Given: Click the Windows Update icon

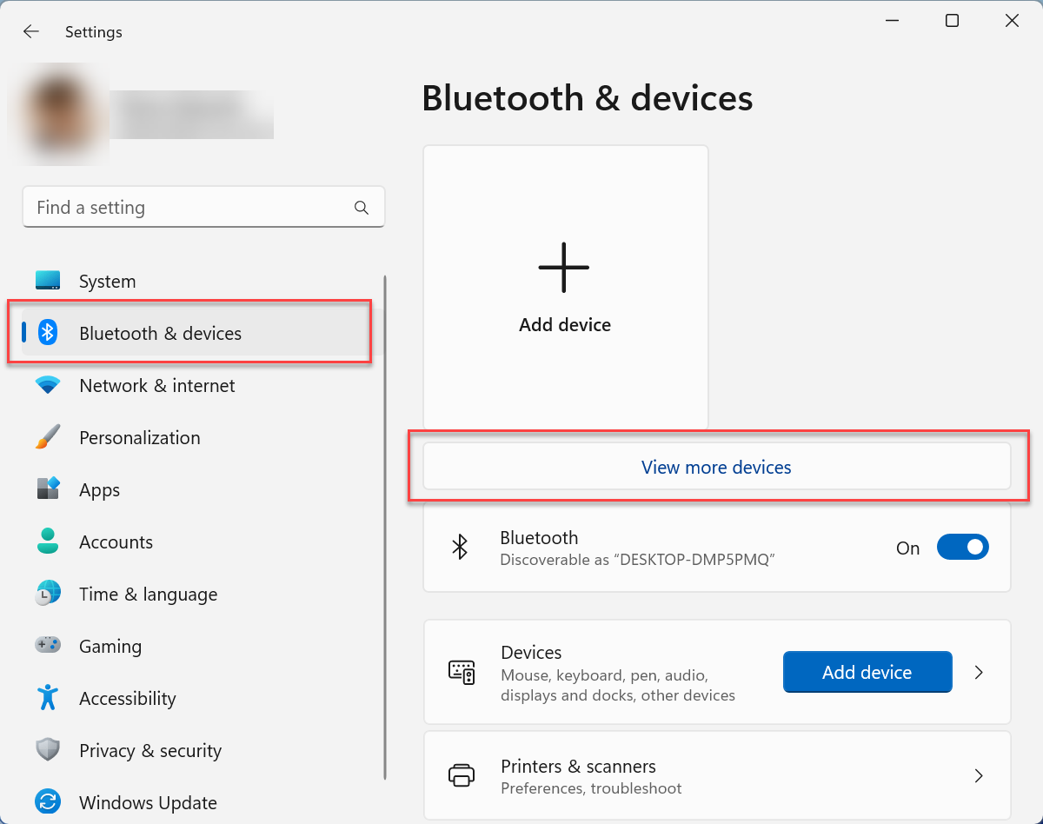Looking at the screenshot, I should pyautogui.click(x=48, y=802).
